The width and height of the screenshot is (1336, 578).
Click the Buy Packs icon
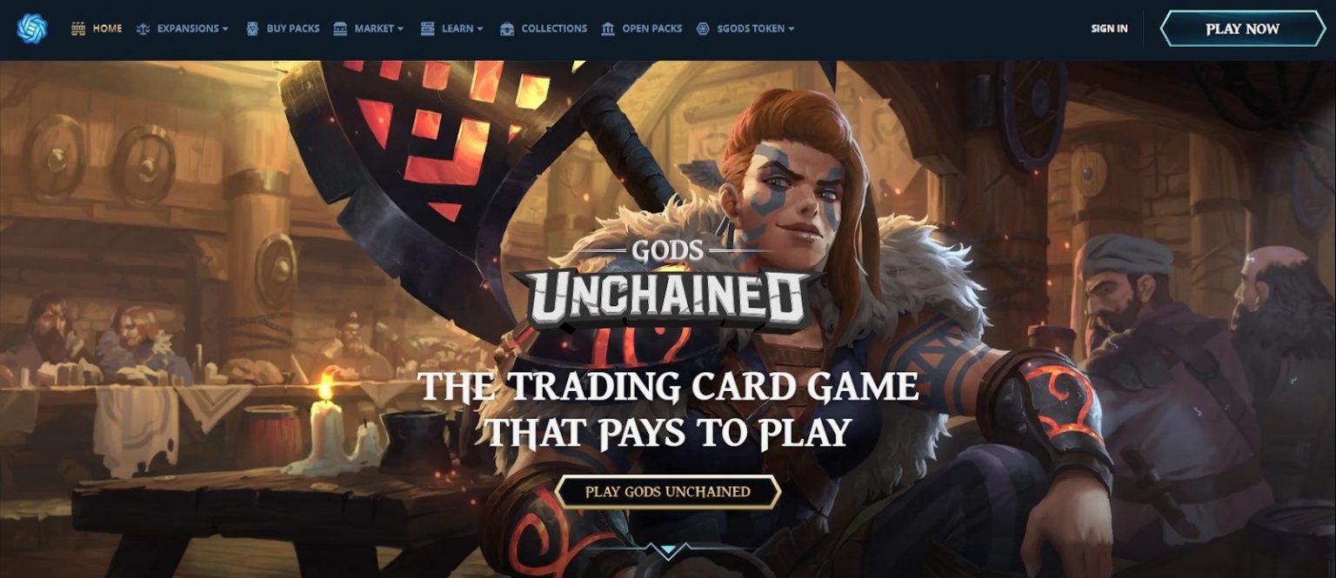252,29
